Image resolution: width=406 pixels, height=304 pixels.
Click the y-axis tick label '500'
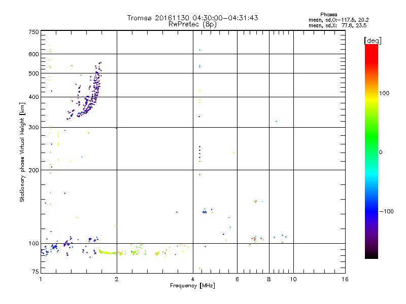click(x=33, y=73)
